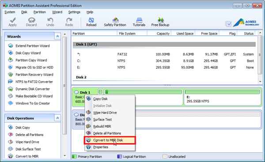Toggle the checkbox next to the AOMEI logo
This screenshot has width=265, height=162.
click(228, 24)
